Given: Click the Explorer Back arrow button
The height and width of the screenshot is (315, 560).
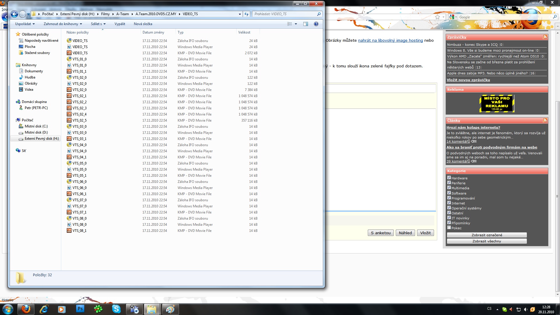Looking at the screenshot, I should pos(14,14).
